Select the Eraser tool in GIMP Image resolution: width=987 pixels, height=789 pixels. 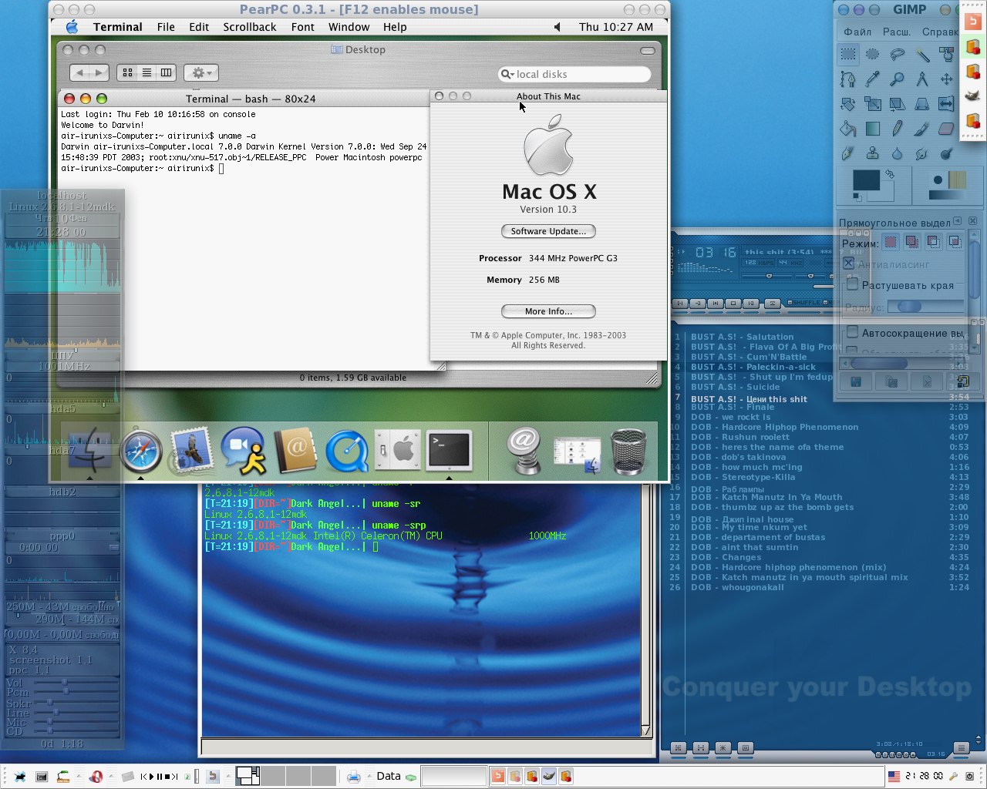pos(947,129)
